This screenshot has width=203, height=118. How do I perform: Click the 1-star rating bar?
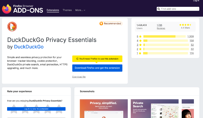pos(166,53)
